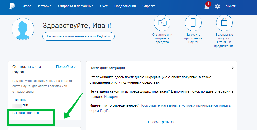Expand Пользуйтесь всеми возможностями PayPal dropdown
Image resolution: width=257 pixels, height=130 pixels.
pyautogui.click(x=78, y=36)
